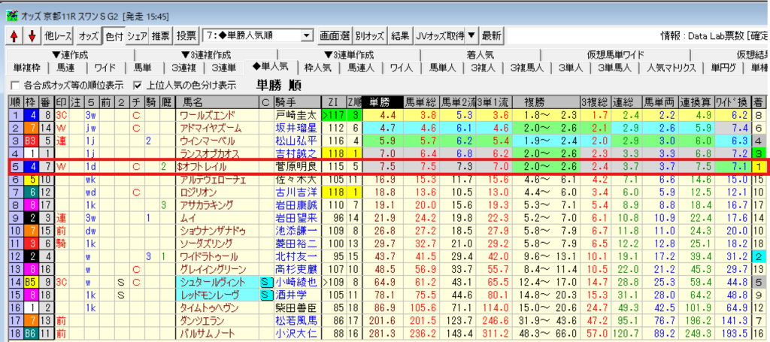Open the 投票 betting button

click(x=186, y=35)
